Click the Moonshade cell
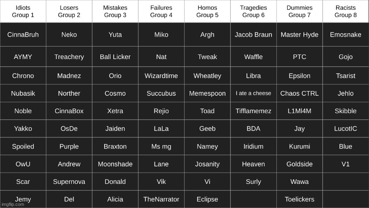Screen dimensions: 369x208 point(115,164)
